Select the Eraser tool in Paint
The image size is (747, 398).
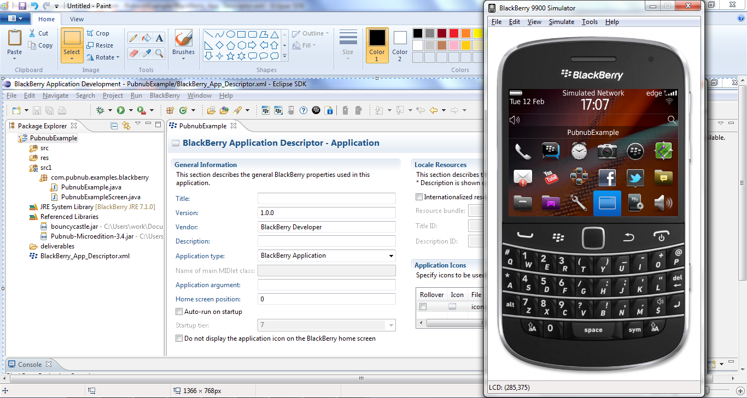[133, 53]
